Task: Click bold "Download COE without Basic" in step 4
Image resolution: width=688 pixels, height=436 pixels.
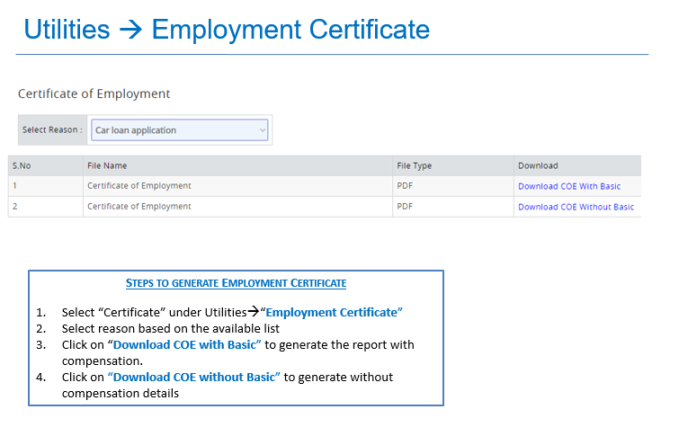Action: pyautogui.click(x=193, y=378)
